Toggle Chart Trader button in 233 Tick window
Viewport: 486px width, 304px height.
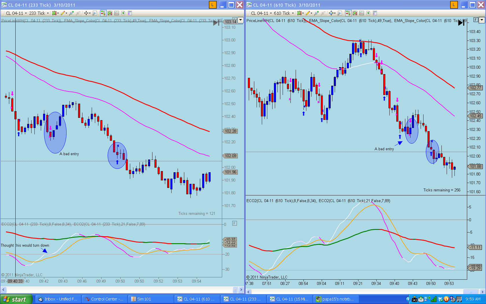103,13
